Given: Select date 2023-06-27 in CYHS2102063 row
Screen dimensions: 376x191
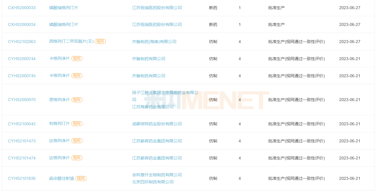Looking at the screenshot, I should (x=350, y=42).
